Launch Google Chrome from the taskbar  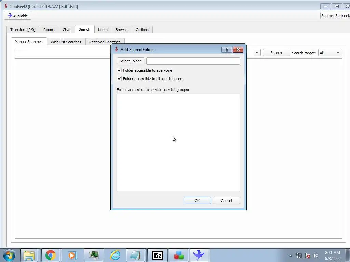coord(51,255)
